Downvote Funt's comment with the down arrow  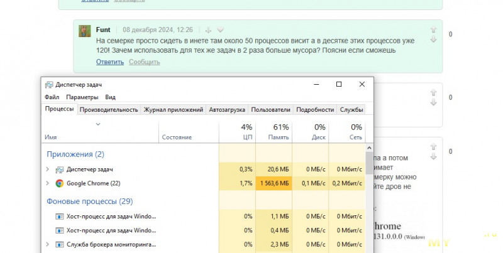coord(433,39)
